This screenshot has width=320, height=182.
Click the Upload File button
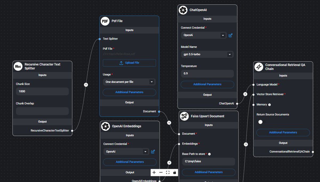point(129,63)
